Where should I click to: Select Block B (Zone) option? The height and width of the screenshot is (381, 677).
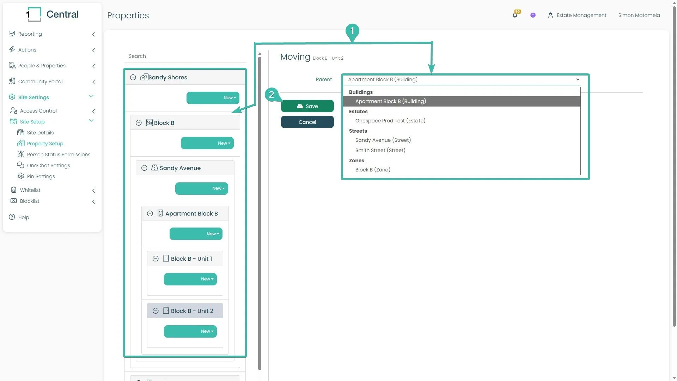tap(461, 170)
